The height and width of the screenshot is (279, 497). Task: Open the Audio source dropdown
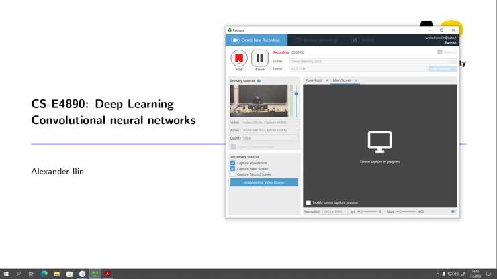click(270, 130)
